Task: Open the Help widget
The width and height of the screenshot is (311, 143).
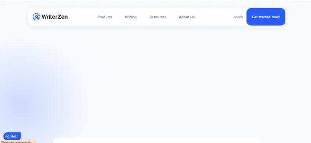Action: [x=12, y=136]
